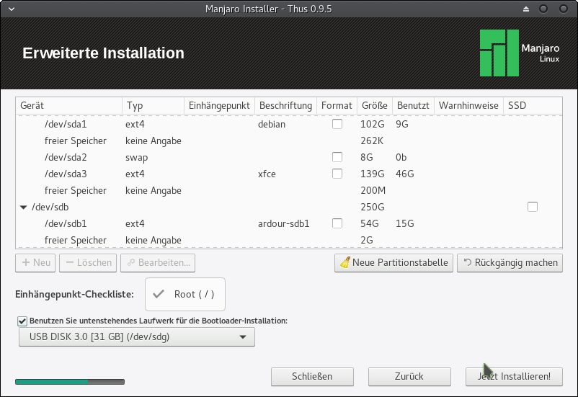Uncheck the bootloader installation drive checkbox
The image size is (578, 397).
point(22,321)
